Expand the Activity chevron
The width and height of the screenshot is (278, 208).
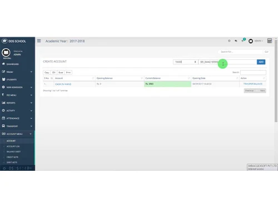(31, 110)
